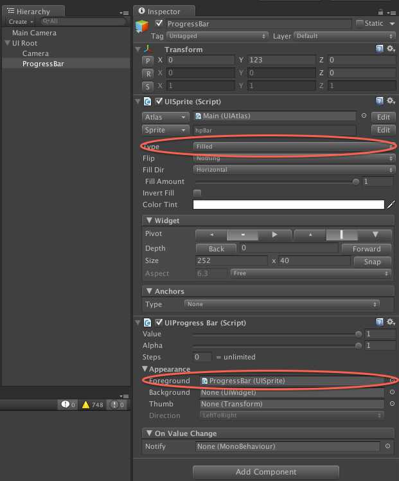Click the GameObject cube icon
Viewport: 399px width, 481px height.
click(x=142, y=26)
